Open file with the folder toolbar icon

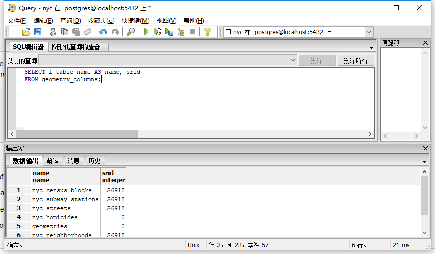click(26, 32)
